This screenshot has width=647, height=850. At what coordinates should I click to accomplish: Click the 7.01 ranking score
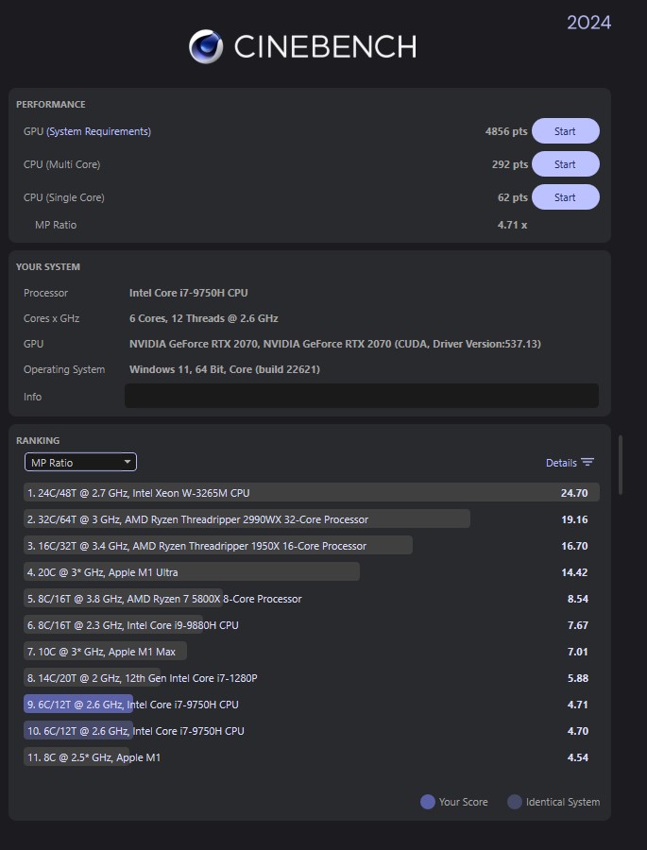click(x=578, y=652)
